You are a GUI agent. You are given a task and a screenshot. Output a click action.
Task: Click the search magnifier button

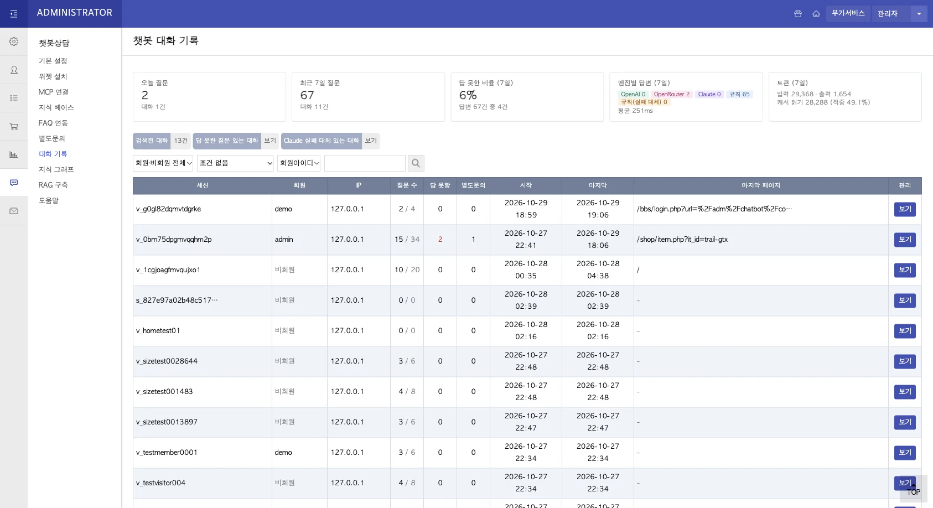coord(416,163)
